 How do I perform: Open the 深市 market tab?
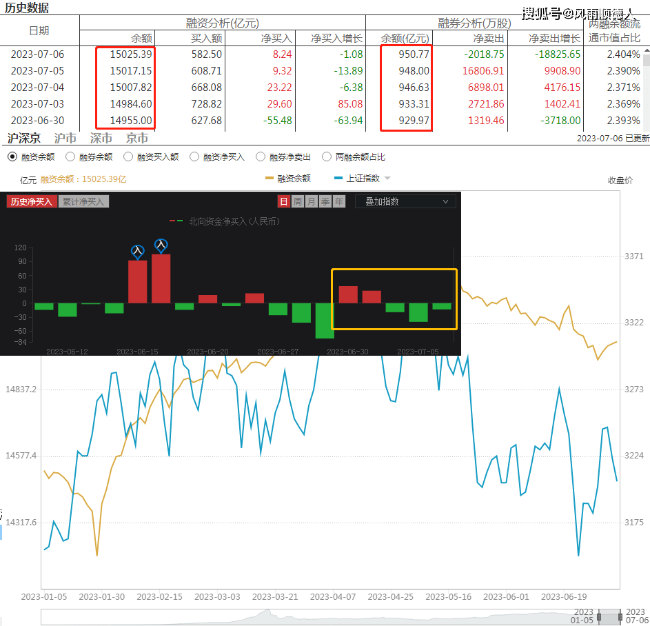pos(101,139)
